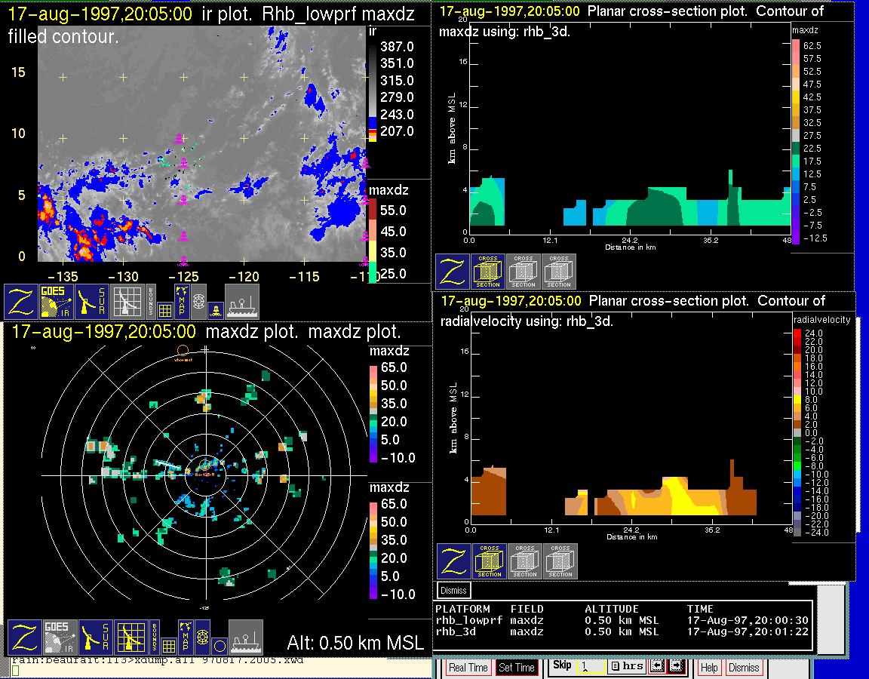Viewport: 869px width, 679px height.
Task: Click the polar grid icon in the ir plot toolbar
Action: point(198,300)
